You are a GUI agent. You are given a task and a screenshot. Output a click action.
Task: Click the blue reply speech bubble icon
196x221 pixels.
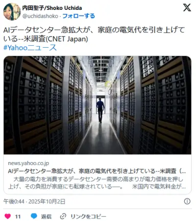[34, 216]
